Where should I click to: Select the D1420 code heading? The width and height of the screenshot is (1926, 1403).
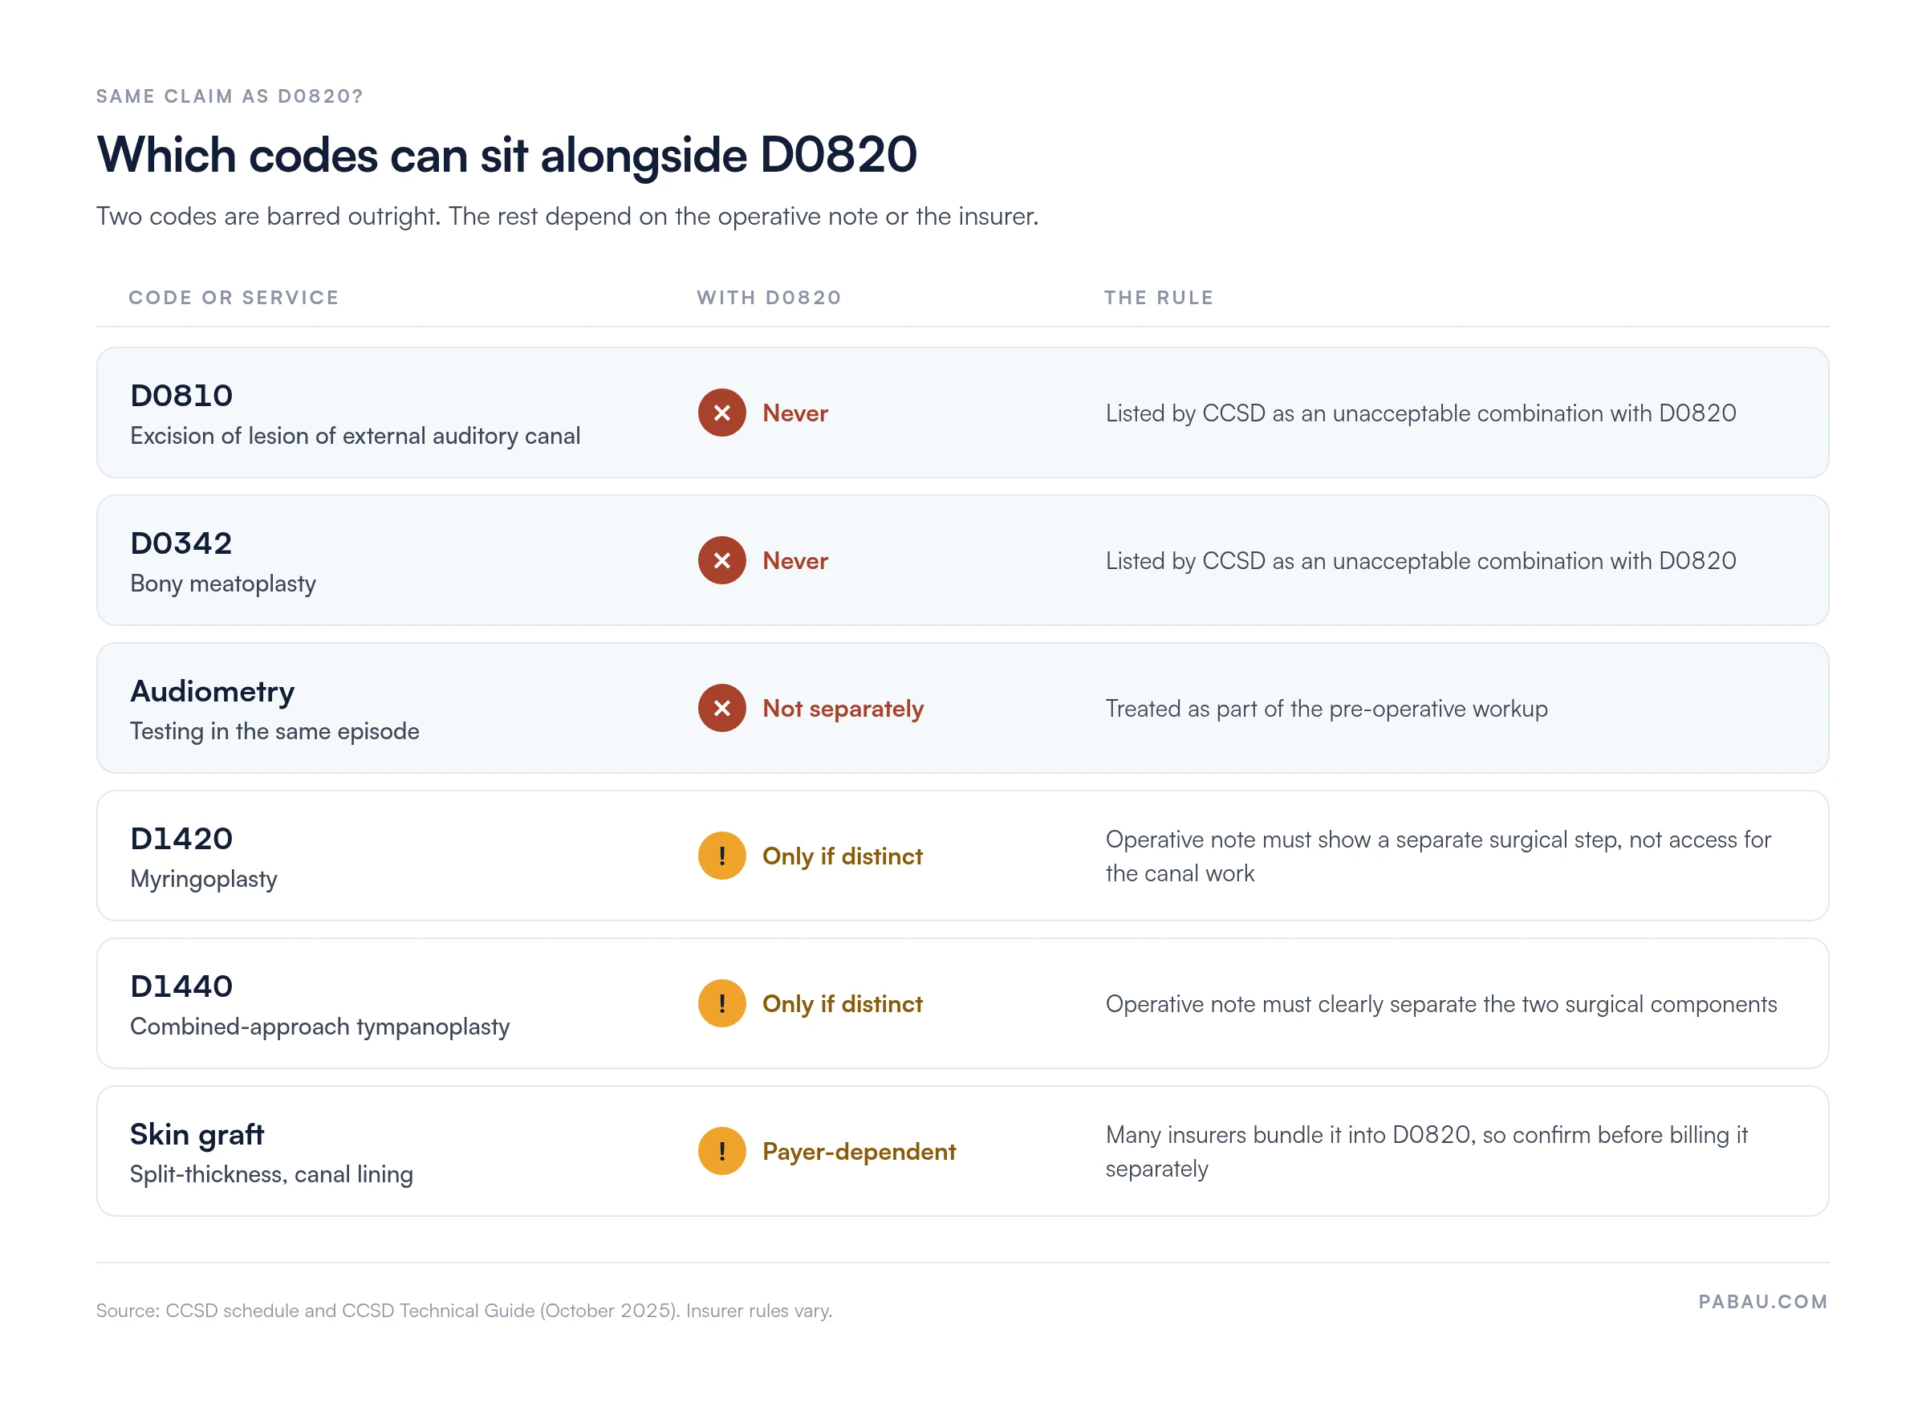tap(181, 839)
